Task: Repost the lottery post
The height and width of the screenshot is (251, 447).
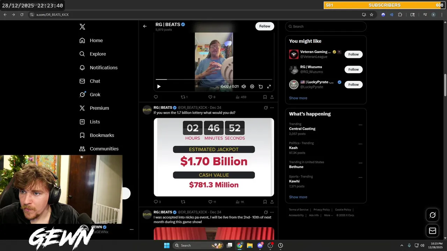Action: [x=183, y=202]
